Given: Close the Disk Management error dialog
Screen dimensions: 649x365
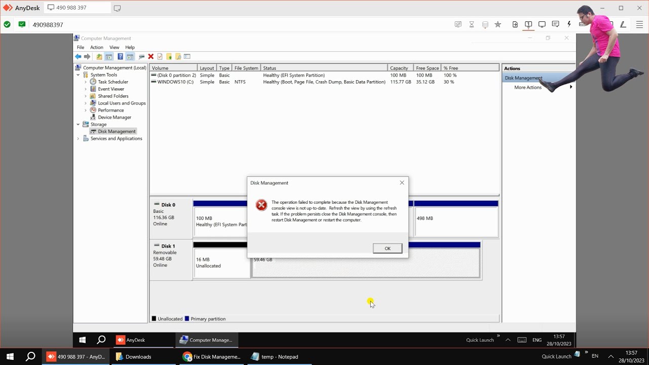Looking at the screenshot, I should [402, 182].
